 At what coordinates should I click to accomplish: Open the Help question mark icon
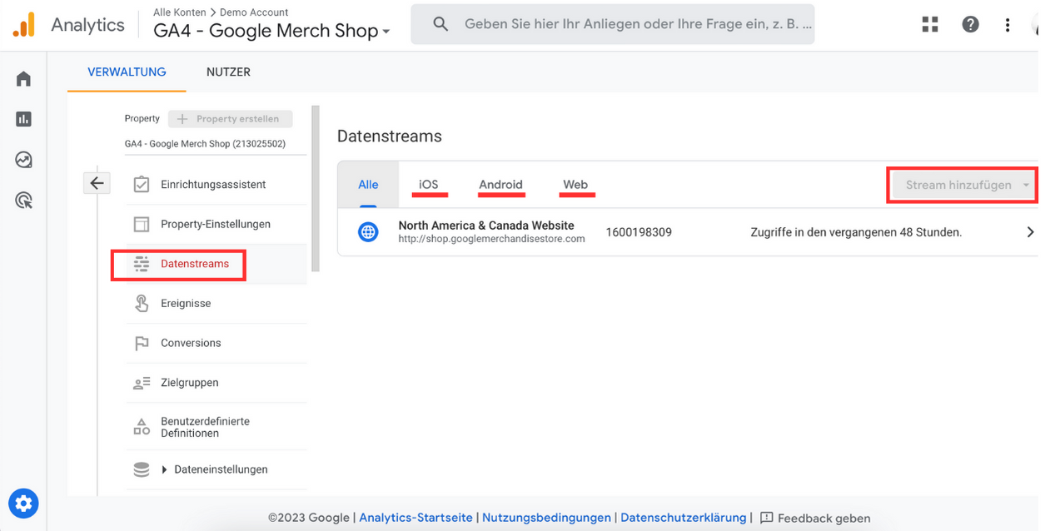click(970, 24)
